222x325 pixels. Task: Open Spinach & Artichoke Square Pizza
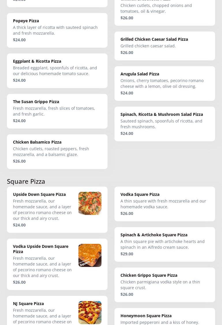[165, 244]
